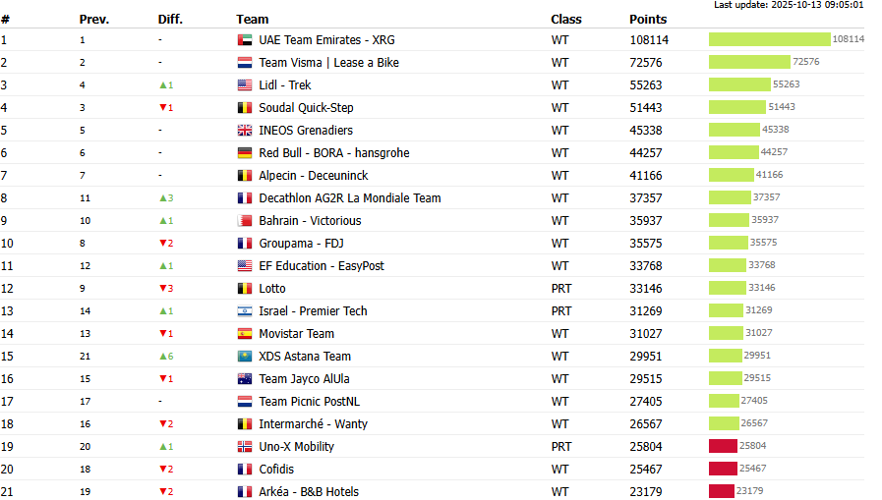Click the red down arrow in Lotto row

point(162,289)
